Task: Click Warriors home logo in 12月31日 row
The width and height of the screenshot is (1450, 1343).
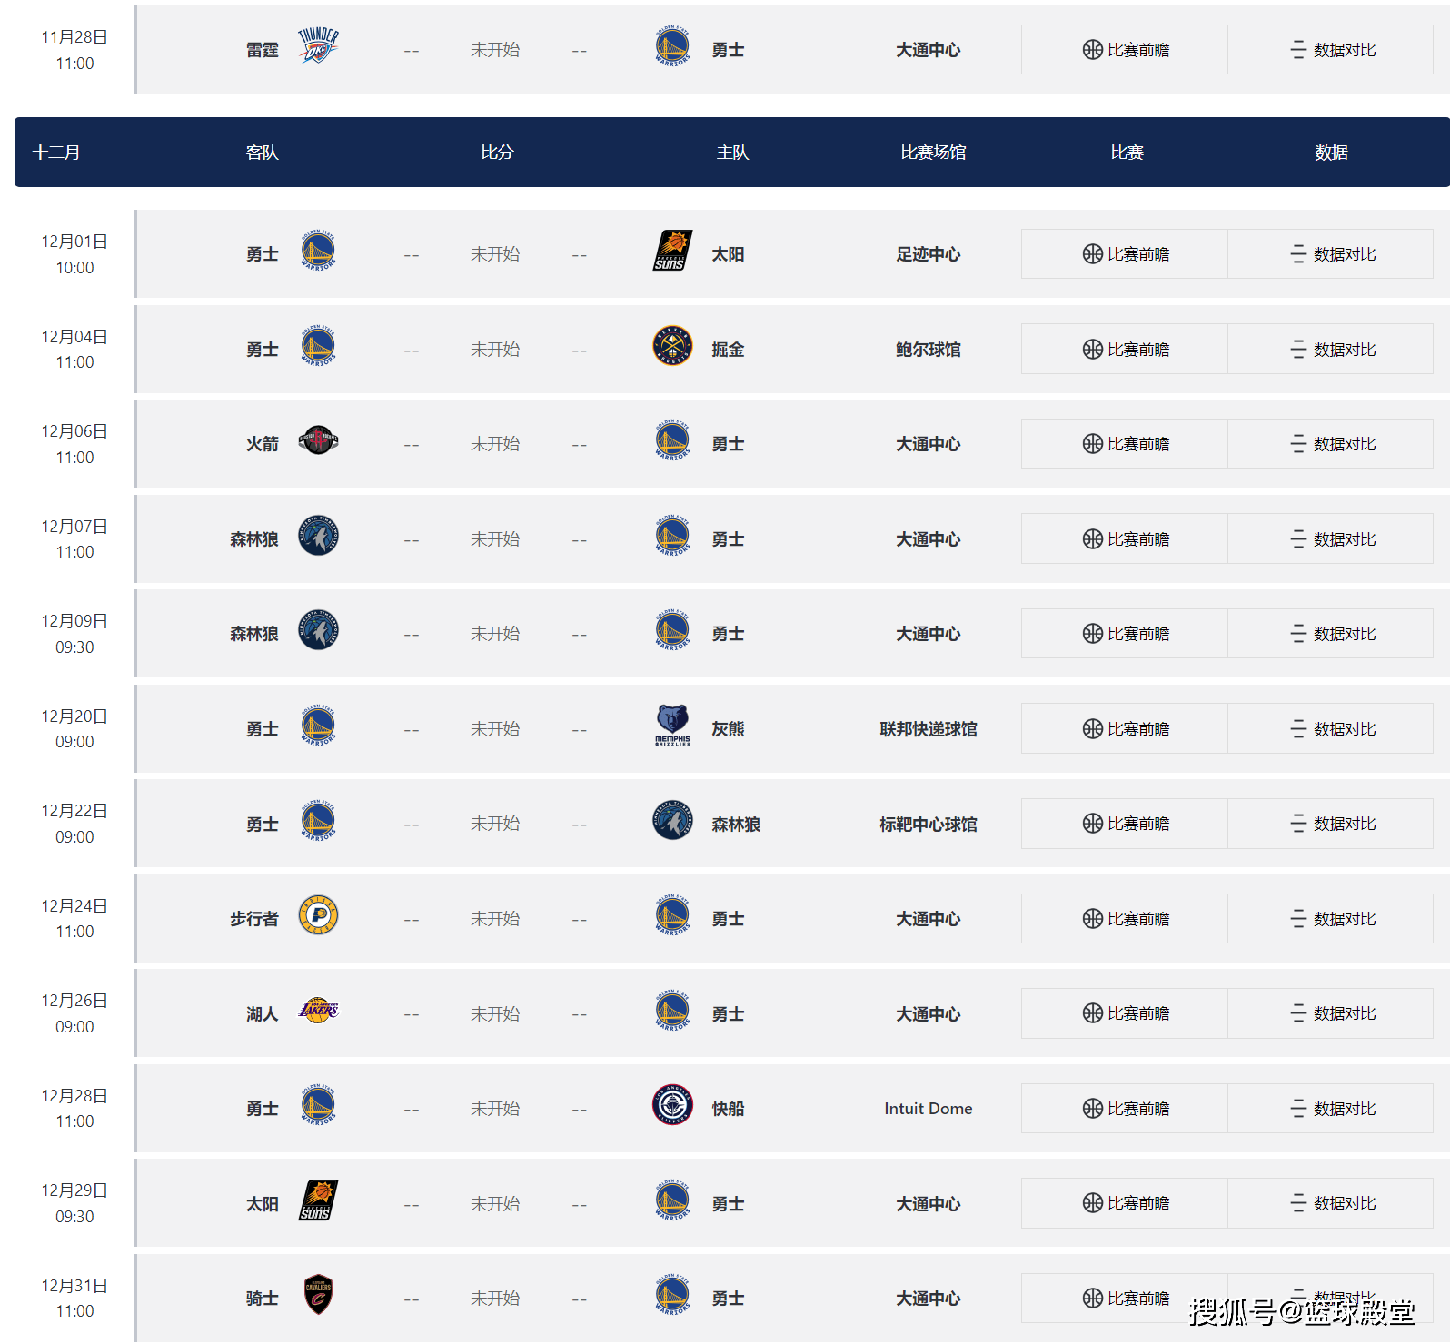Action: [672, 1295]
